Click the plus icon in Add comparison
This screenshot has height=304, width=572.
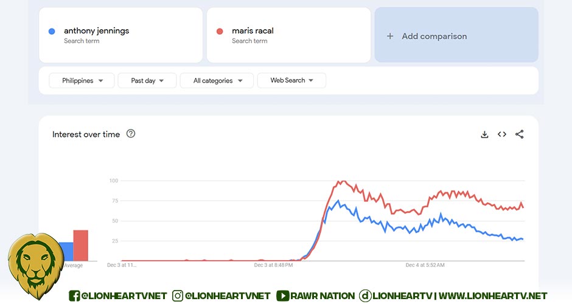tap(390, 36)
